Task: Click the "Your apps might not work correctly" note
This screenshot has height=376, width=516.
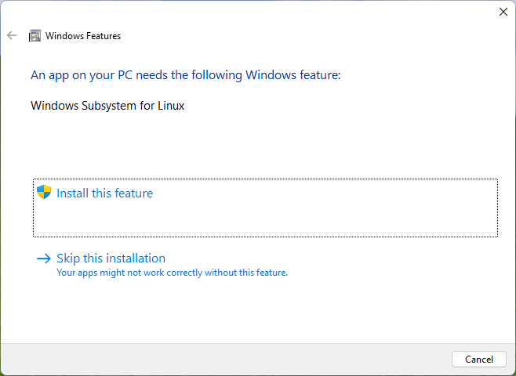Action: [x=172, y=273]
